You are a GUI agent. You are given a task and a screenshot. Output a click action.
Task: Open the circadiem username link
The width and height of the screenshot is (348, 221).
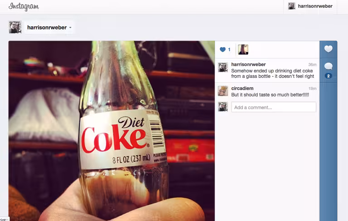click(242, 88)
